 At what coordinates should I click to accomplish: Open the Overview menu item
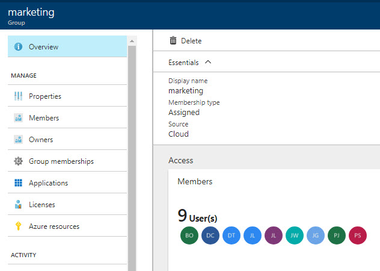(43, 47)
